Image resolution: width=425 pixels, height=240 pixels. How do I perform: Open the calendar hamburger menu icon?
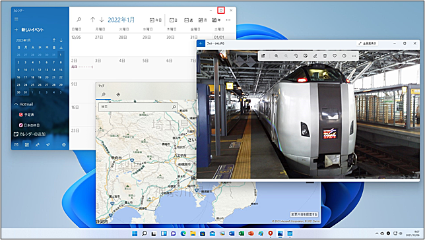coord(16,19)
